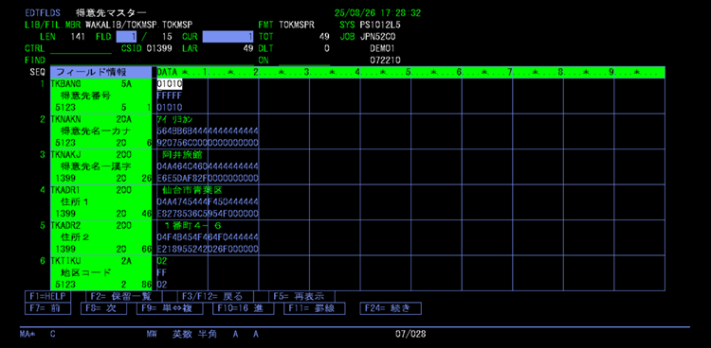Click the CUR record number field
The width and height of the screenshot is (711, 348).
[228, 37]
